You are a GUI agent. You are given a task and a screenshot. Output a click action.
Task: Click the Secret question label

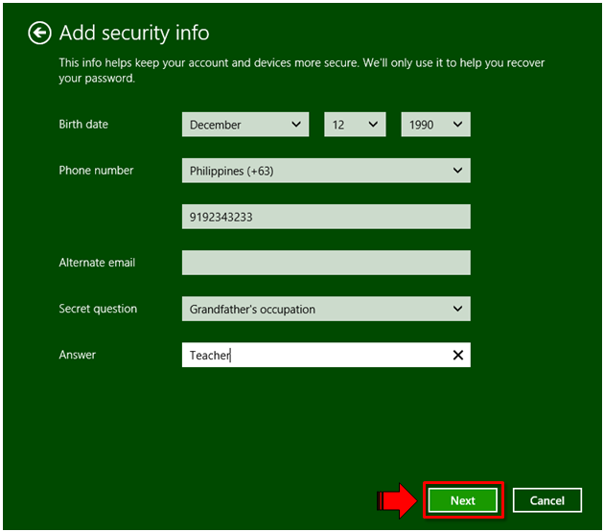click(x=98, y=309)
